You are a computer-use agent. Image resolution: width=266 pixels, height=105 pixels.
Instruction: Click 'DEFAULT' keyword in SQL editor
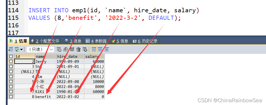(161, 18)
